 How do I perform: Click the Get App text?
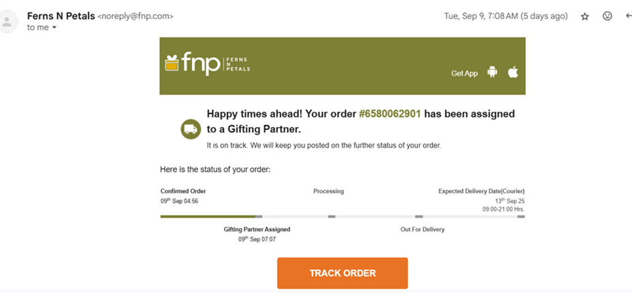(464, 73)
